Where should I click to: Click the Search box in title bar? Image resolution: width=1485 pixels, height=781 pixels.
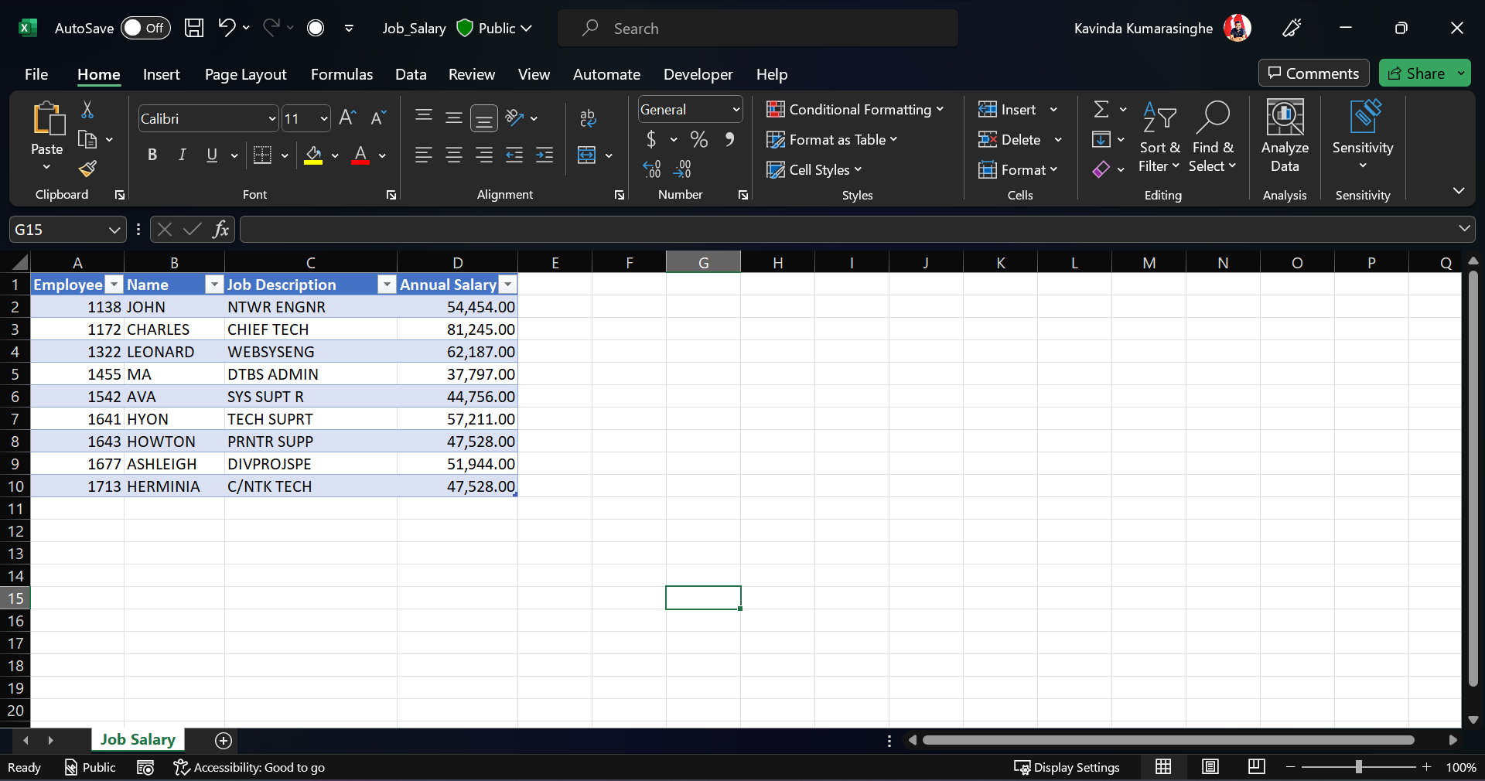pos(758,29)
